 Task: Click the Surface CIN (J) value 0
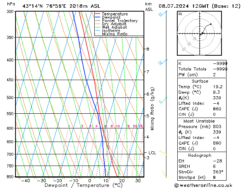(214, 115)
